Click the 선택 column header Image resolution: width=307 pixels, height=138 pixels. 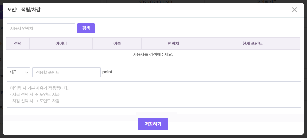click(x=18, y=44)
